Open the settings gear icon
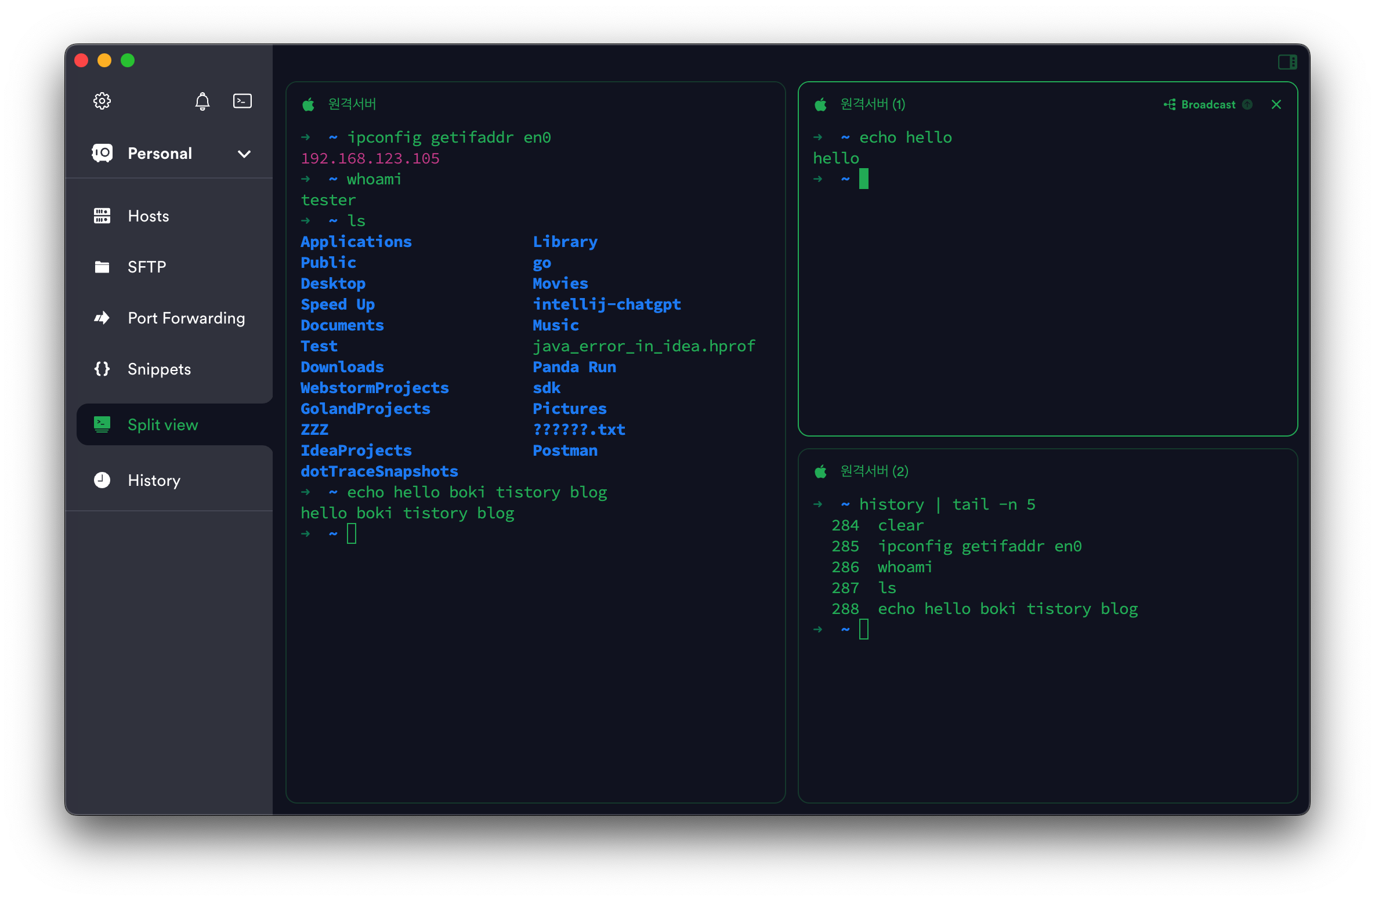 pyautogui.click(x=102, y=101)
